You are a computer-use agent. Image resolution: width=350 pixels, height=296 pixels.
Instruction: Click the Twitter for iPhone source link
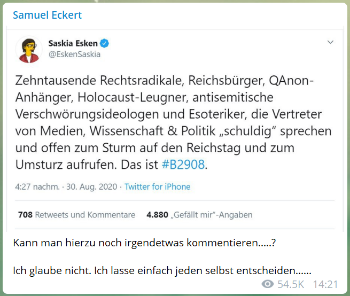158,186
